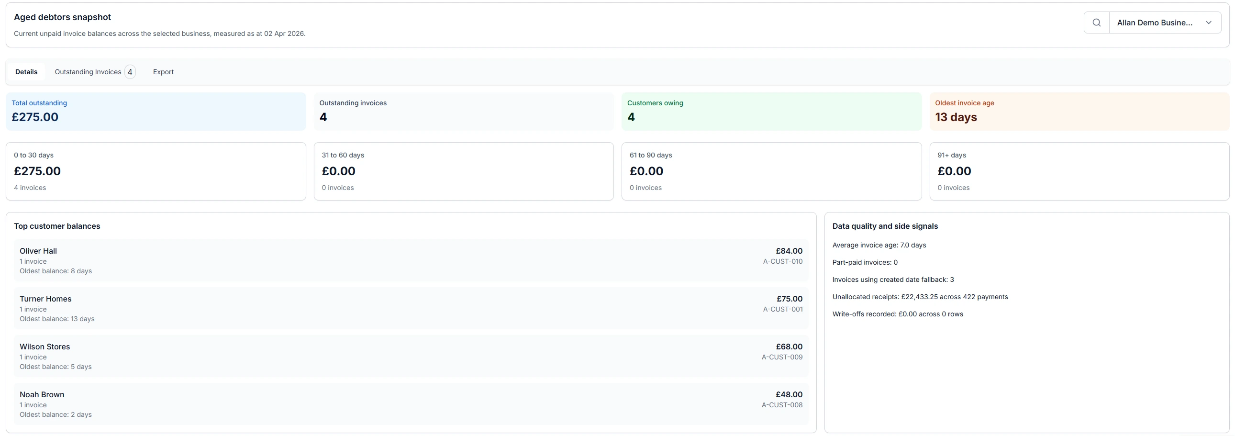The width and height of the screenshot is (1235, 436).
Task: Open the 91+ days aging bucket
Action: [x=1078, y=171]
